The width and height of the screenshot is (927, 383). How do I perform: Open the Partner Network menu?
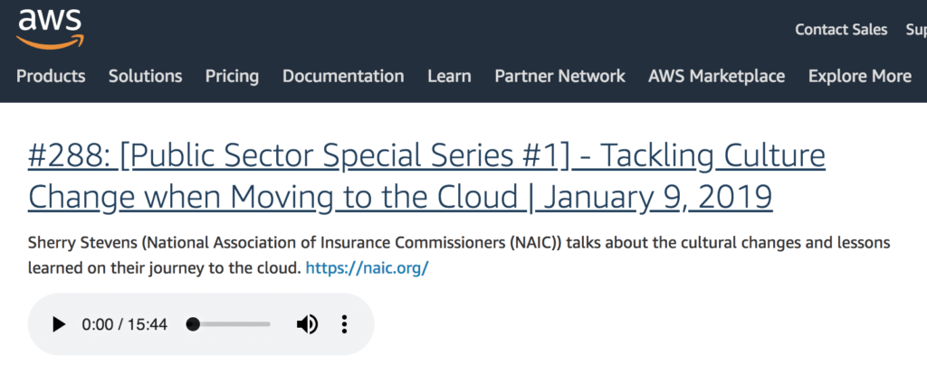(559, 76)
